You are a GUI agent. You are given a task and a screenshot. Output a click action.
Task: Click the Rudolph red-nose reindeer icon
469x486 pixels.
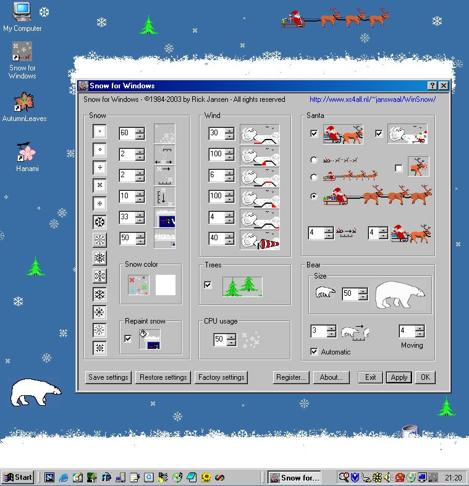[418, 167]
